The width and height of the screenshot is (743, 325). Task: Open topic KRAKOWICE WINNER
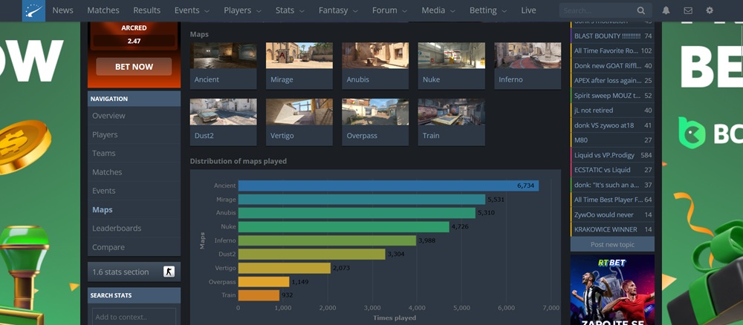click(x=612, y=229)
